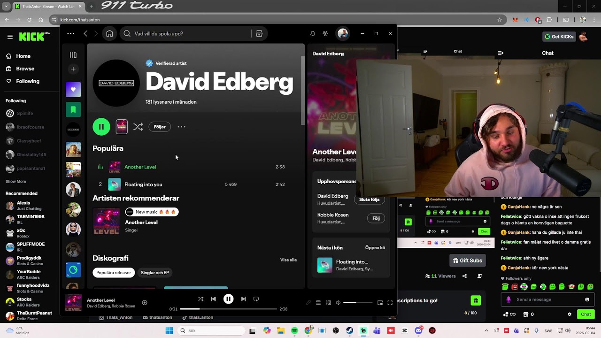Screen dimensions: 601x338
Task: Open miniplayer icon in player bar
Action: (380, 303)
